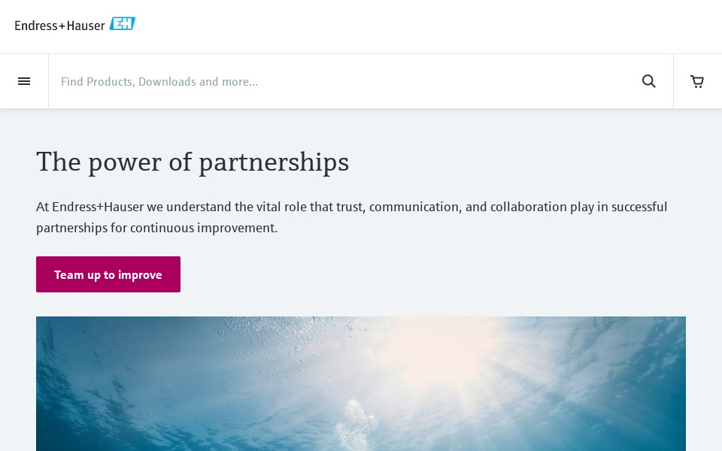Viewport: 722px width, 451px height.
Task: Select the magenta call-to-action button
Action: click(x=108, y=274)
